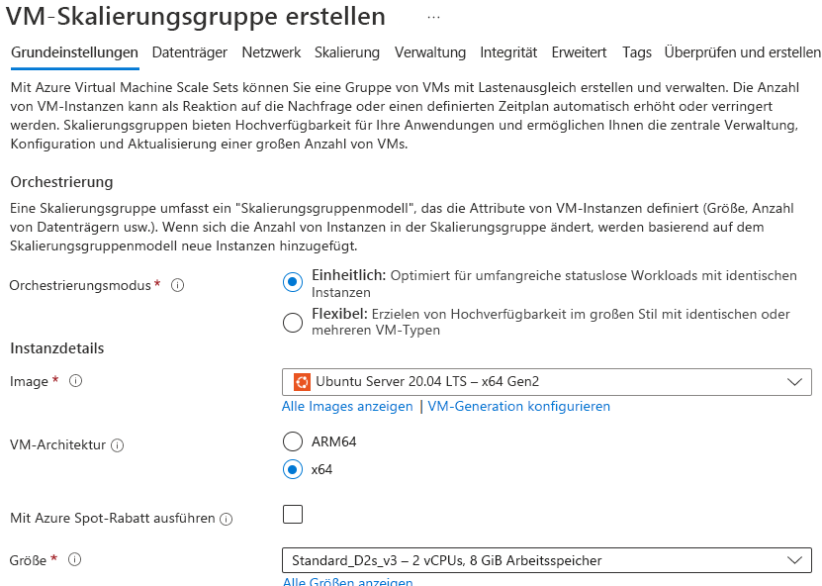Open the Orchestrierungsmodus info tooltip
The width and height of the screenshot is (822, 586).
pyautogui.click(x=177, y=283)
